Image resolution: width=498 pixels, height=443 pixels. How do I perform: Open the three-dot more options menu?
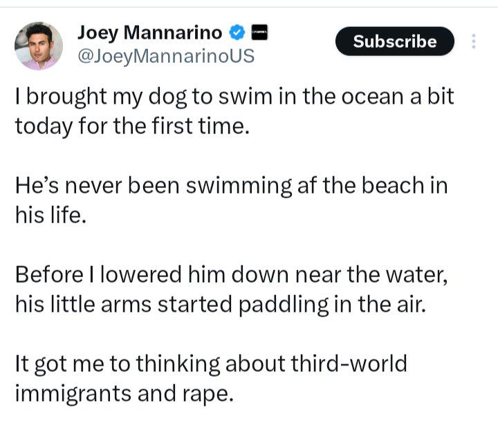click(474, 41)
